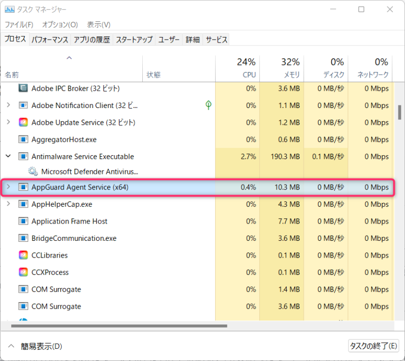Open the オプション(O) menu
The image size is (405, 361).
tap(60, 24)
